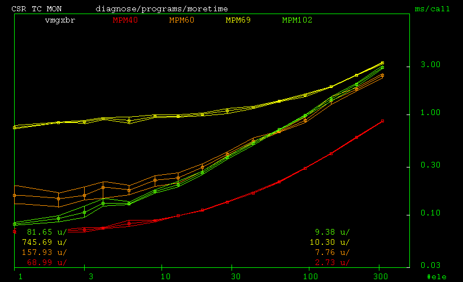Click the x-axis tick label 1

pyautogui.click(x=20, y=277)
